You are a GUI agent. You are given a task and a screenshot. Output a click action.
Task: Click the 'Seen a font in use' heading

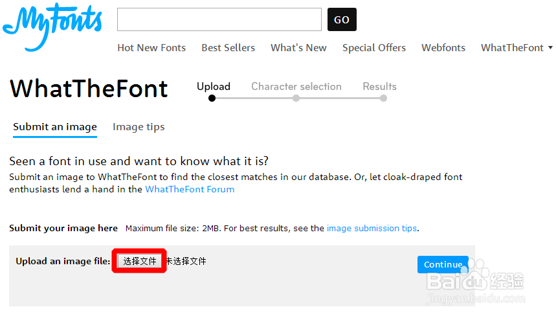point(139,161)
